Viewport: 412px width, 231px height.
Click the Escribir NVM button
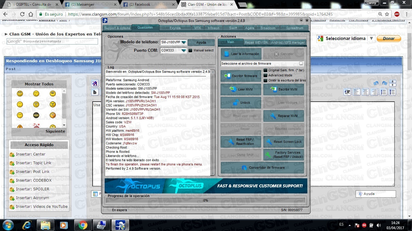[x=284, y=89]
